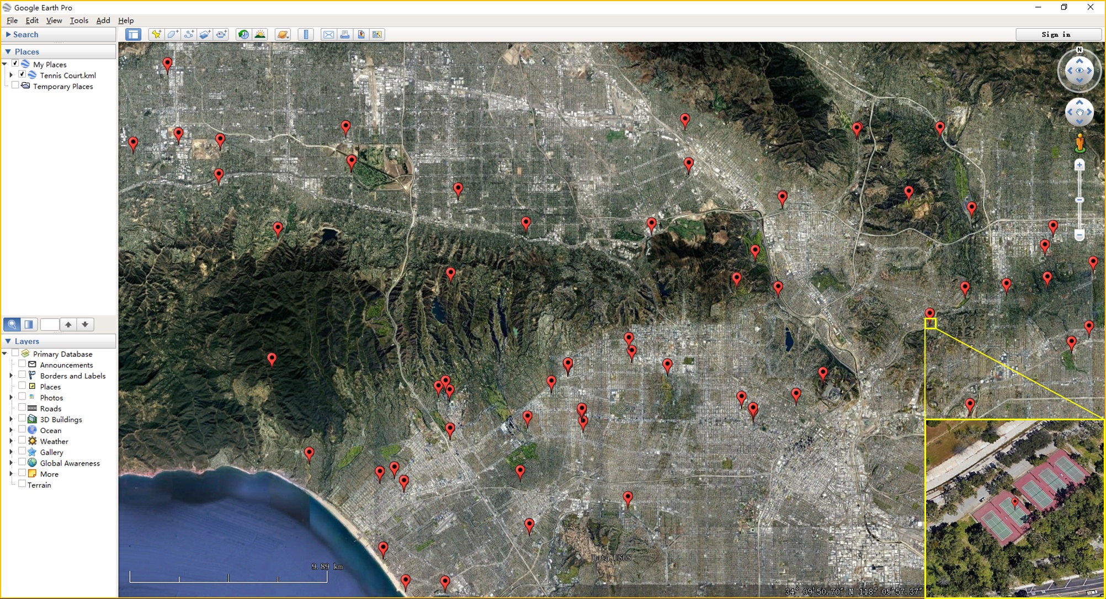Screen dimensions: 1106x599
Task: Collapse the Layers panel header
Action: point(8,341)
